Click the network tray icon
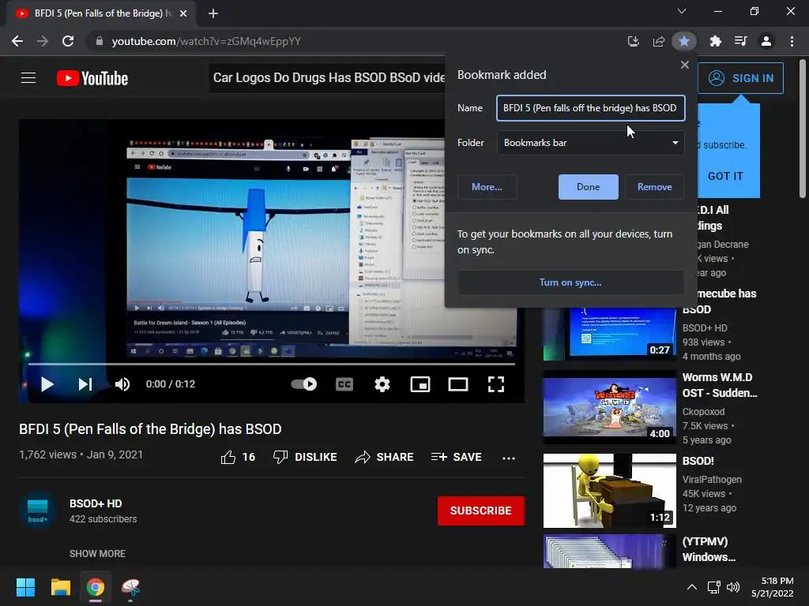 (x=713, y=587)
